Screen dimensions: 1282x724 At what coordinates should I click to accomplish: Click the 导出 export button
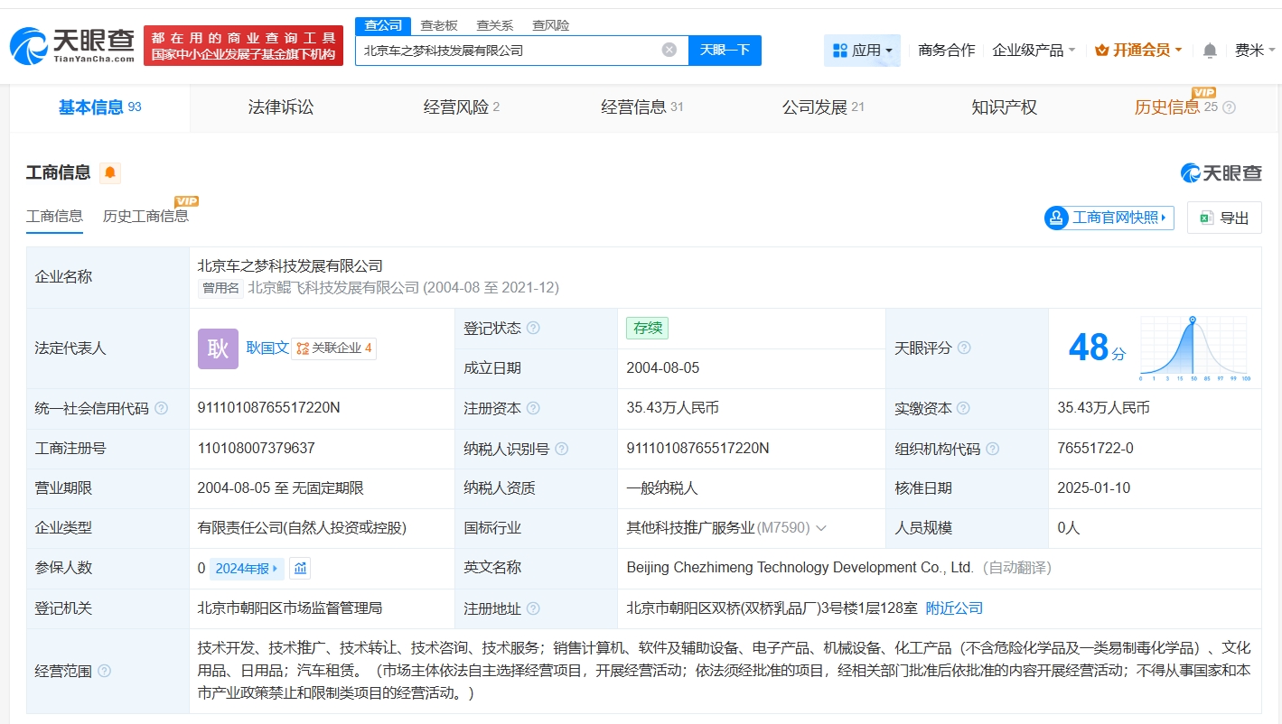(1224, 218)
